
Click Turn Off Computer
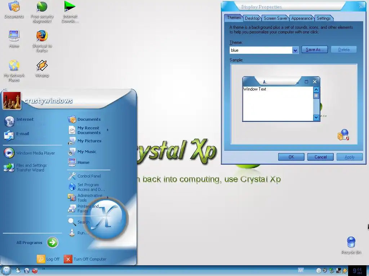tap(85, 259)
